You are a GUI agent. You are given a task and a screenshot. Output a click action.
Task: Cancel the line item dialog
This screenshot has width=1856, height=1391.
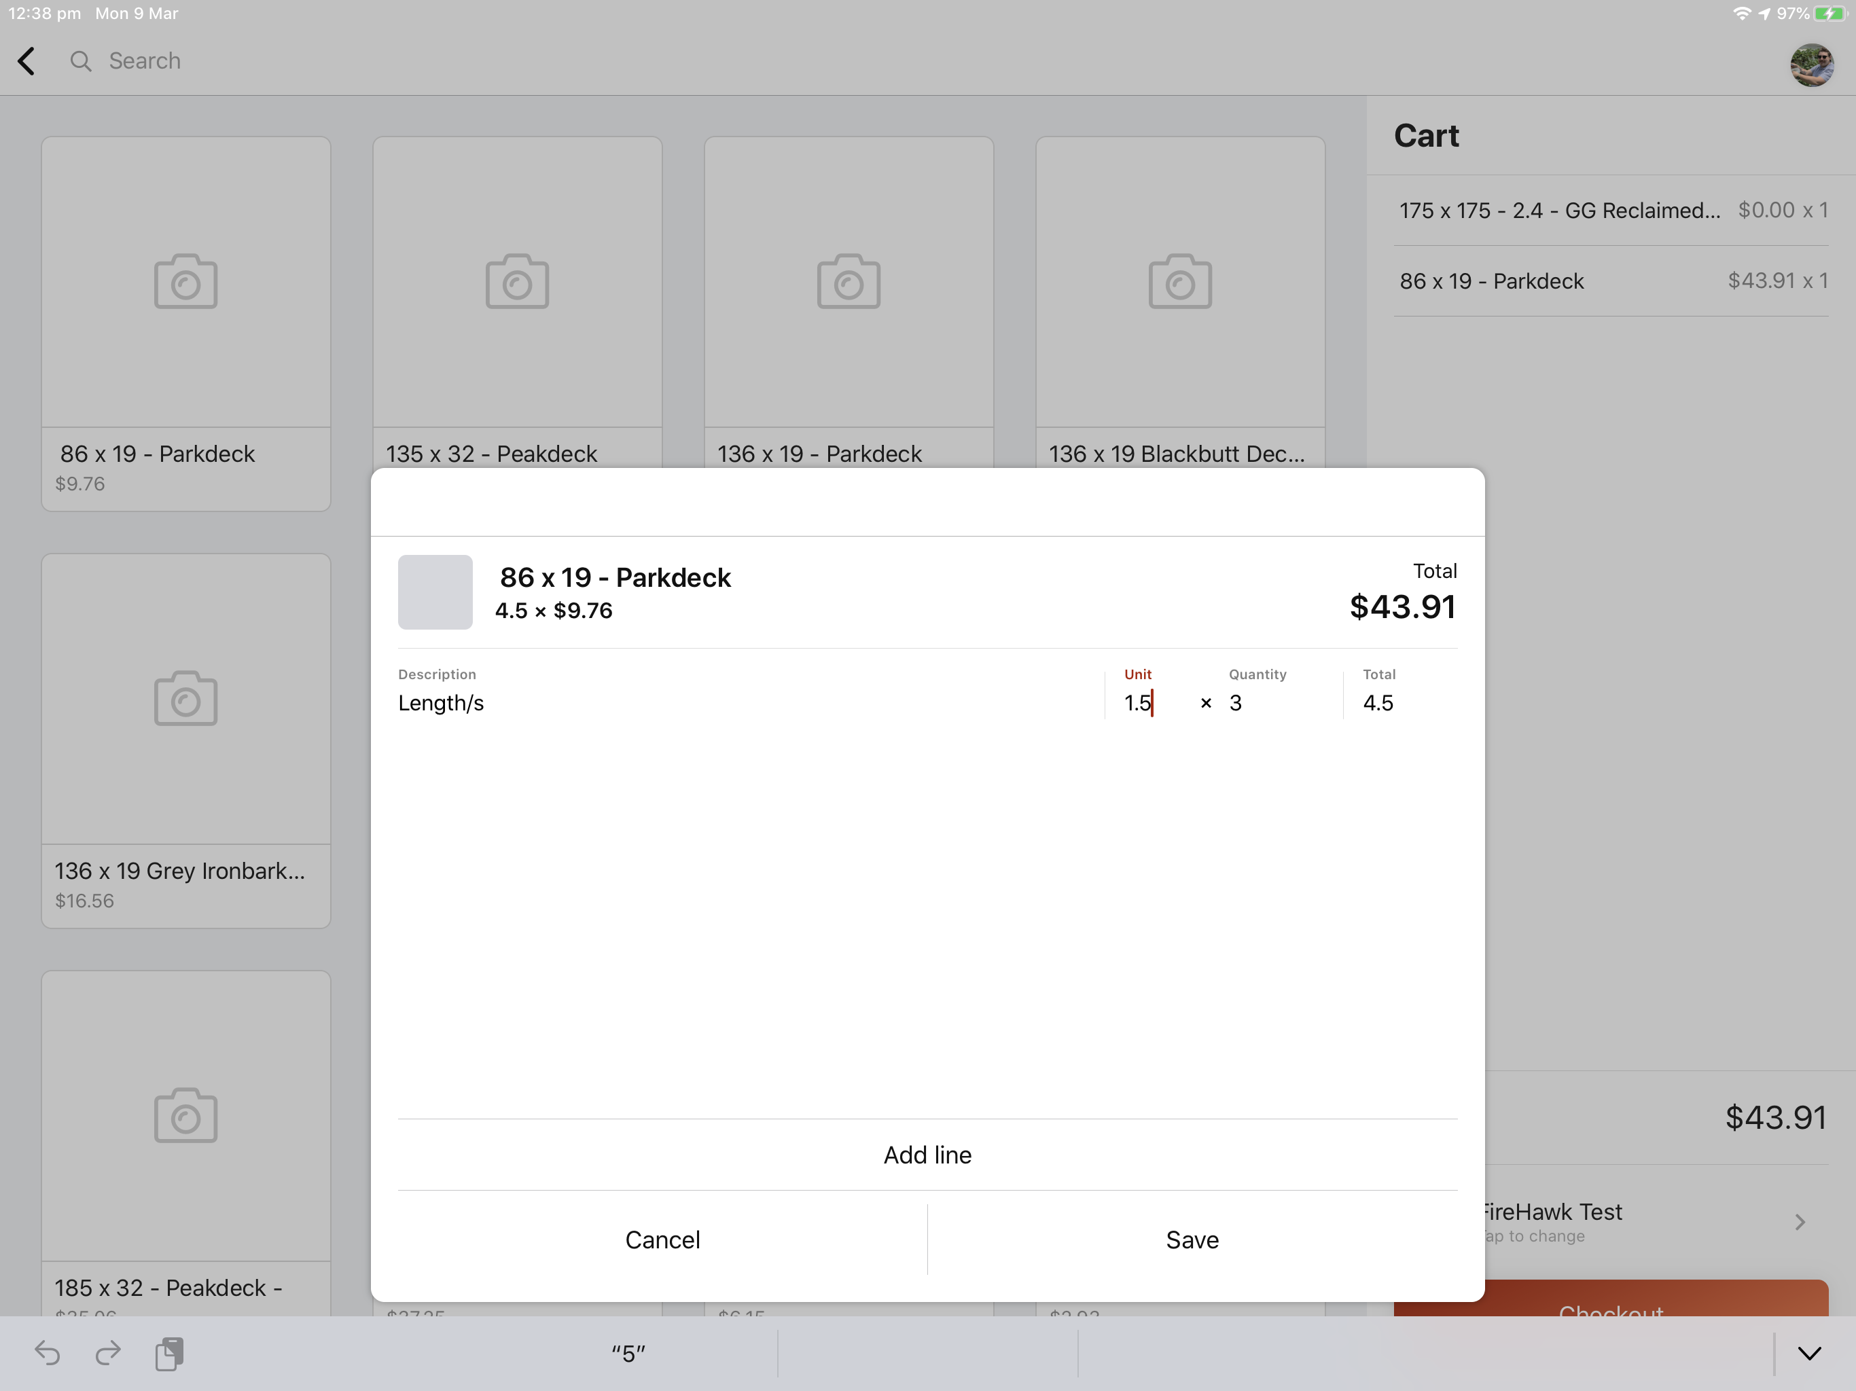point(662,1239)
